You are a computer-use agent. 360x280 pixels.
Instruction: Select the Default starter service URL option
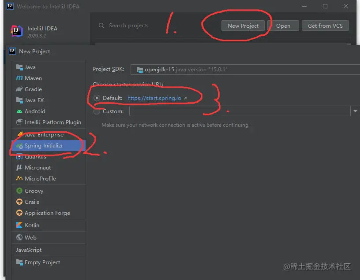click(97, 98)
